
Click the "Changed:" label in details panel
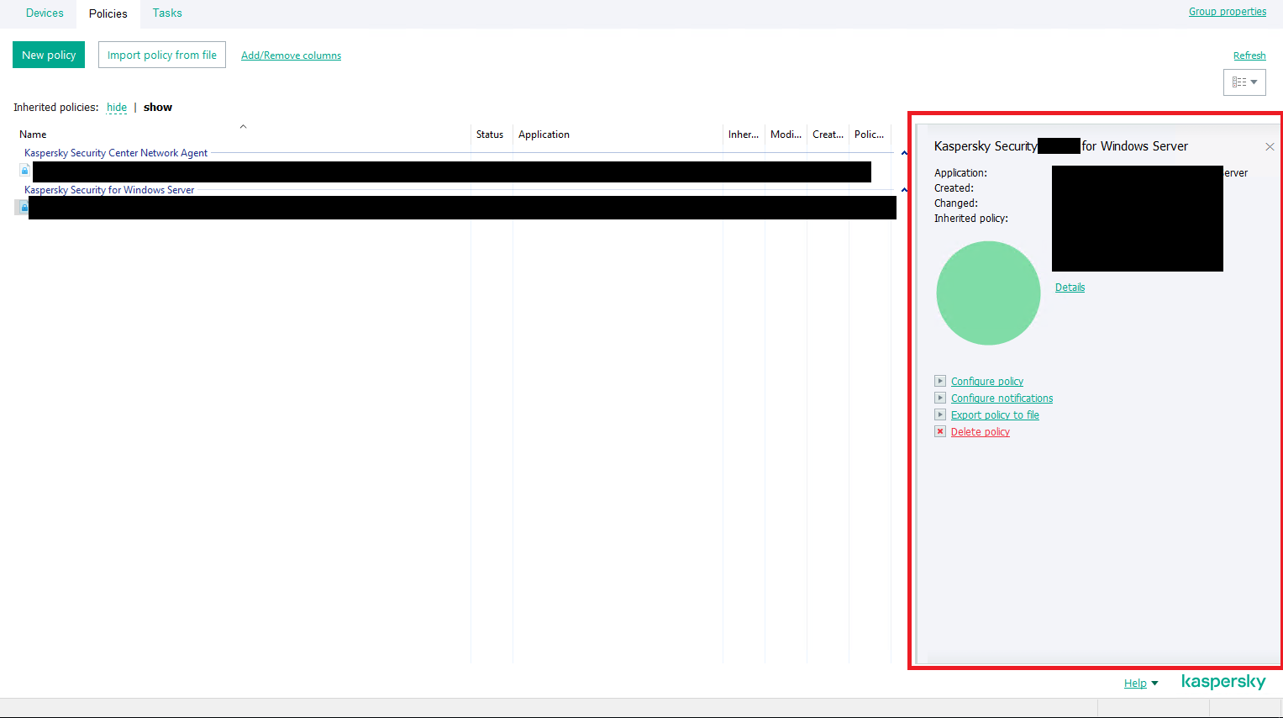956,203
